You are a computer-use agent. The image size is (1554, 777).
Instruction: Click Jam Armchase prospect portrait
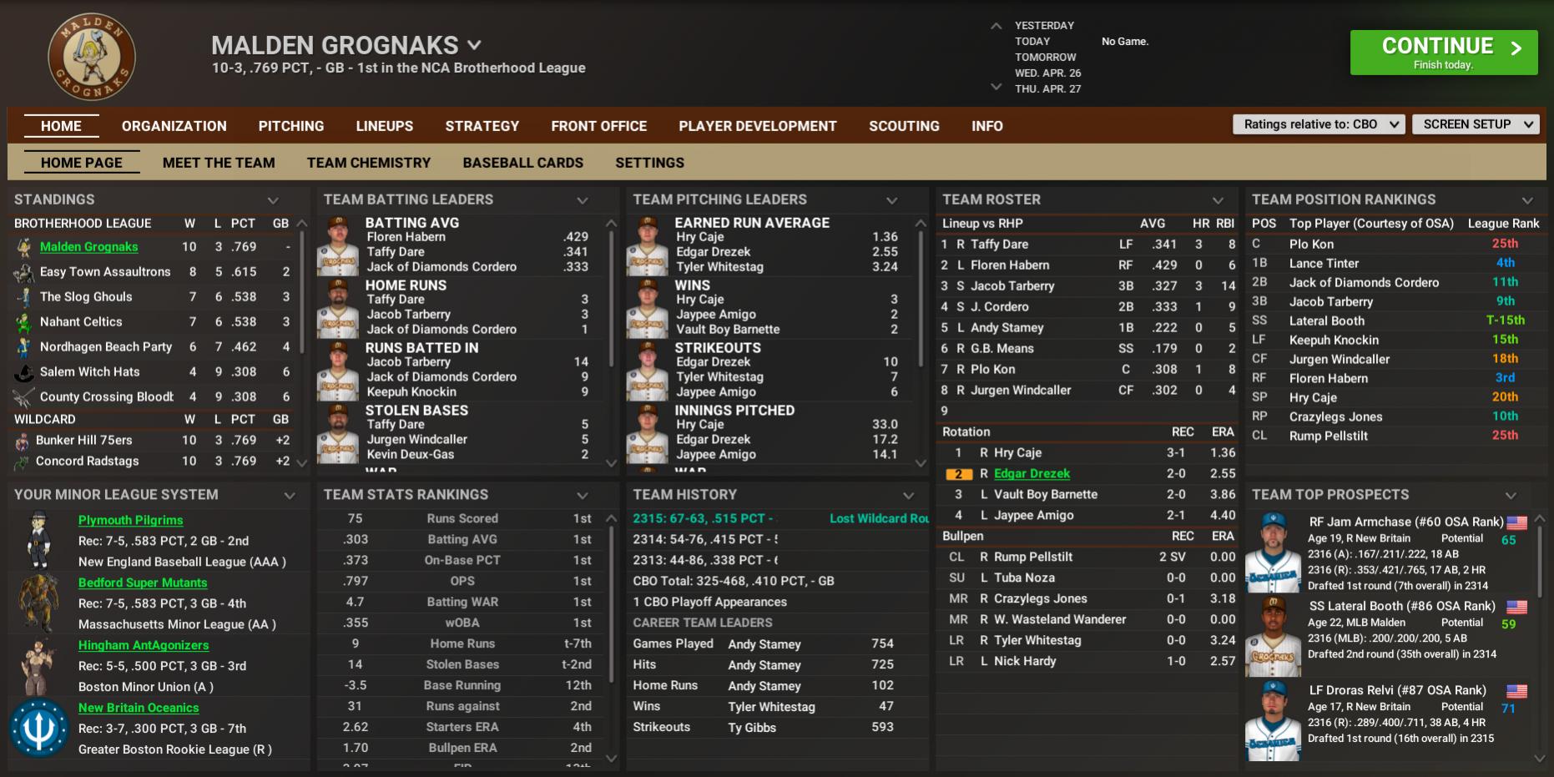(1273, 552)
